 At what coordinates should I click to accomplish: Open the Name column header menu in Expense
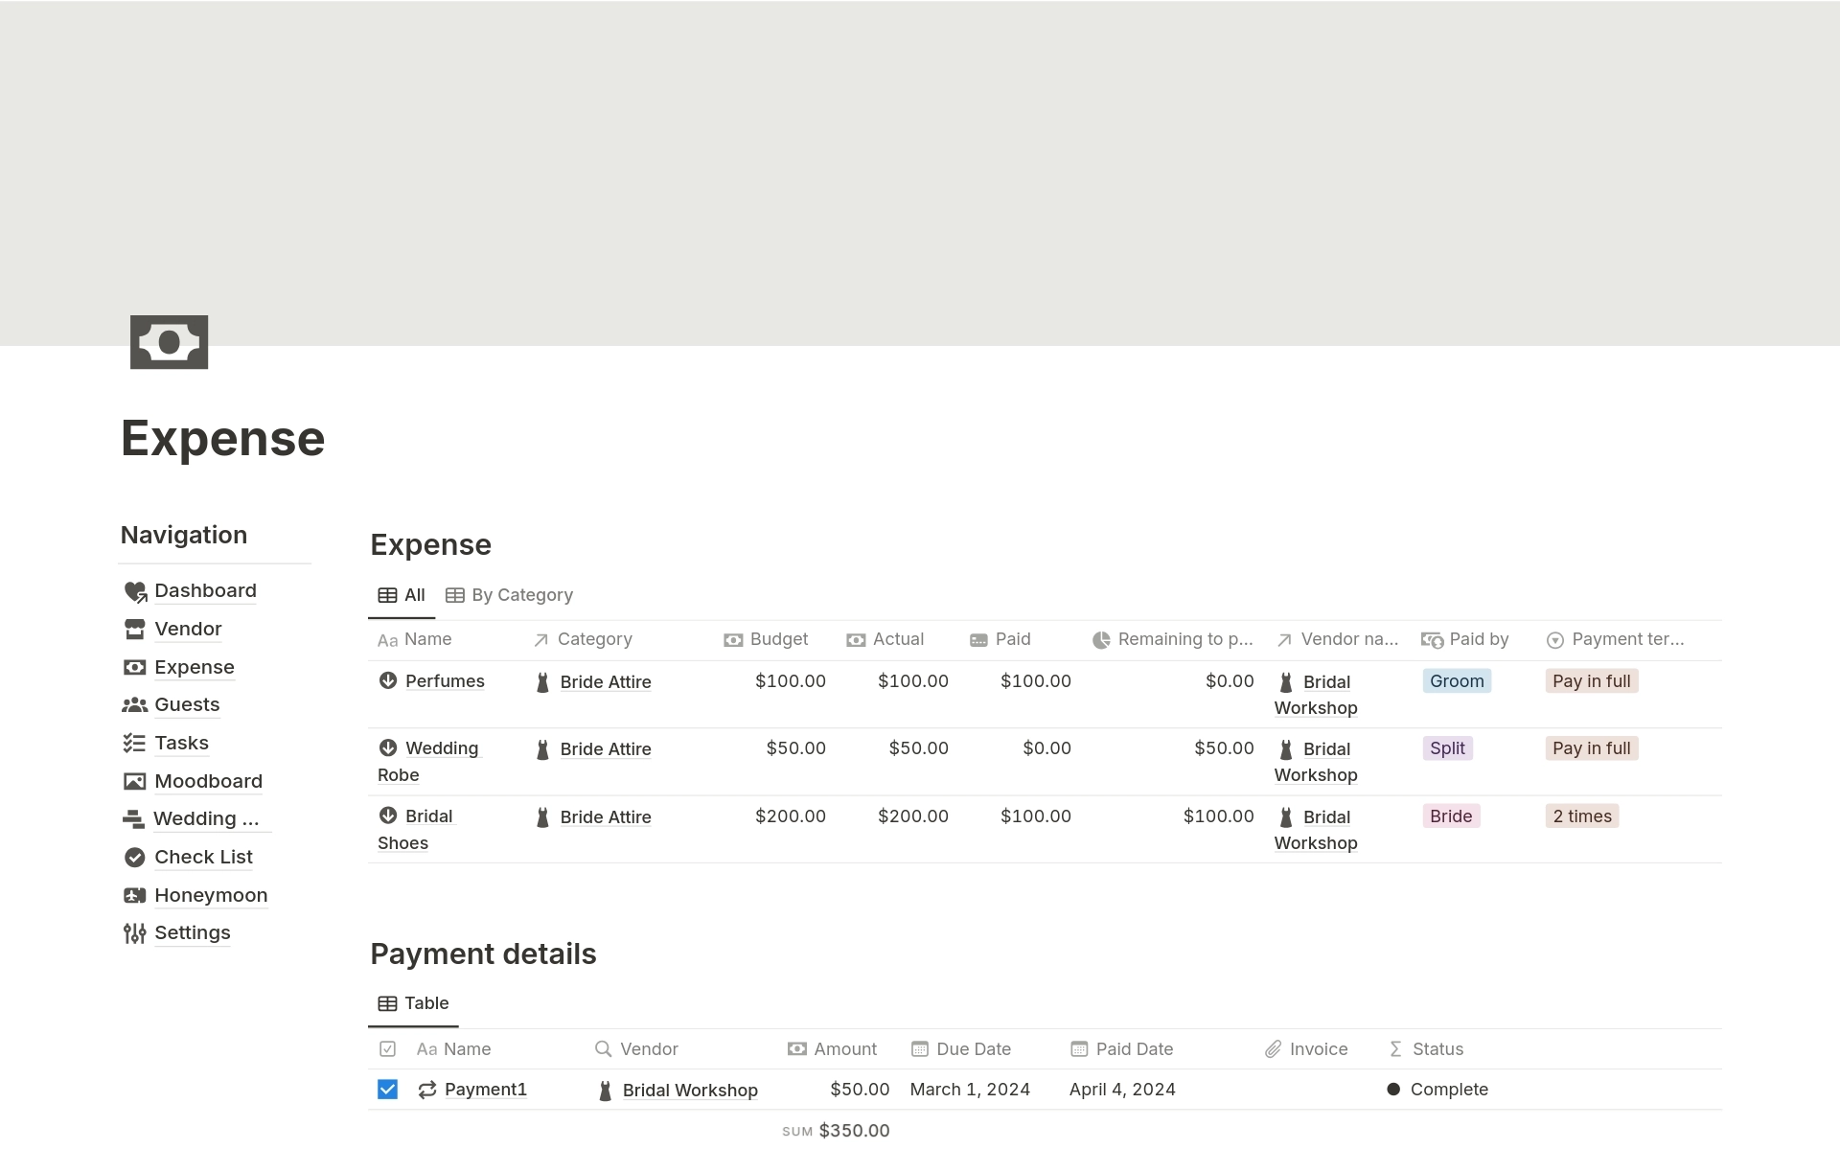coord(415,640)
